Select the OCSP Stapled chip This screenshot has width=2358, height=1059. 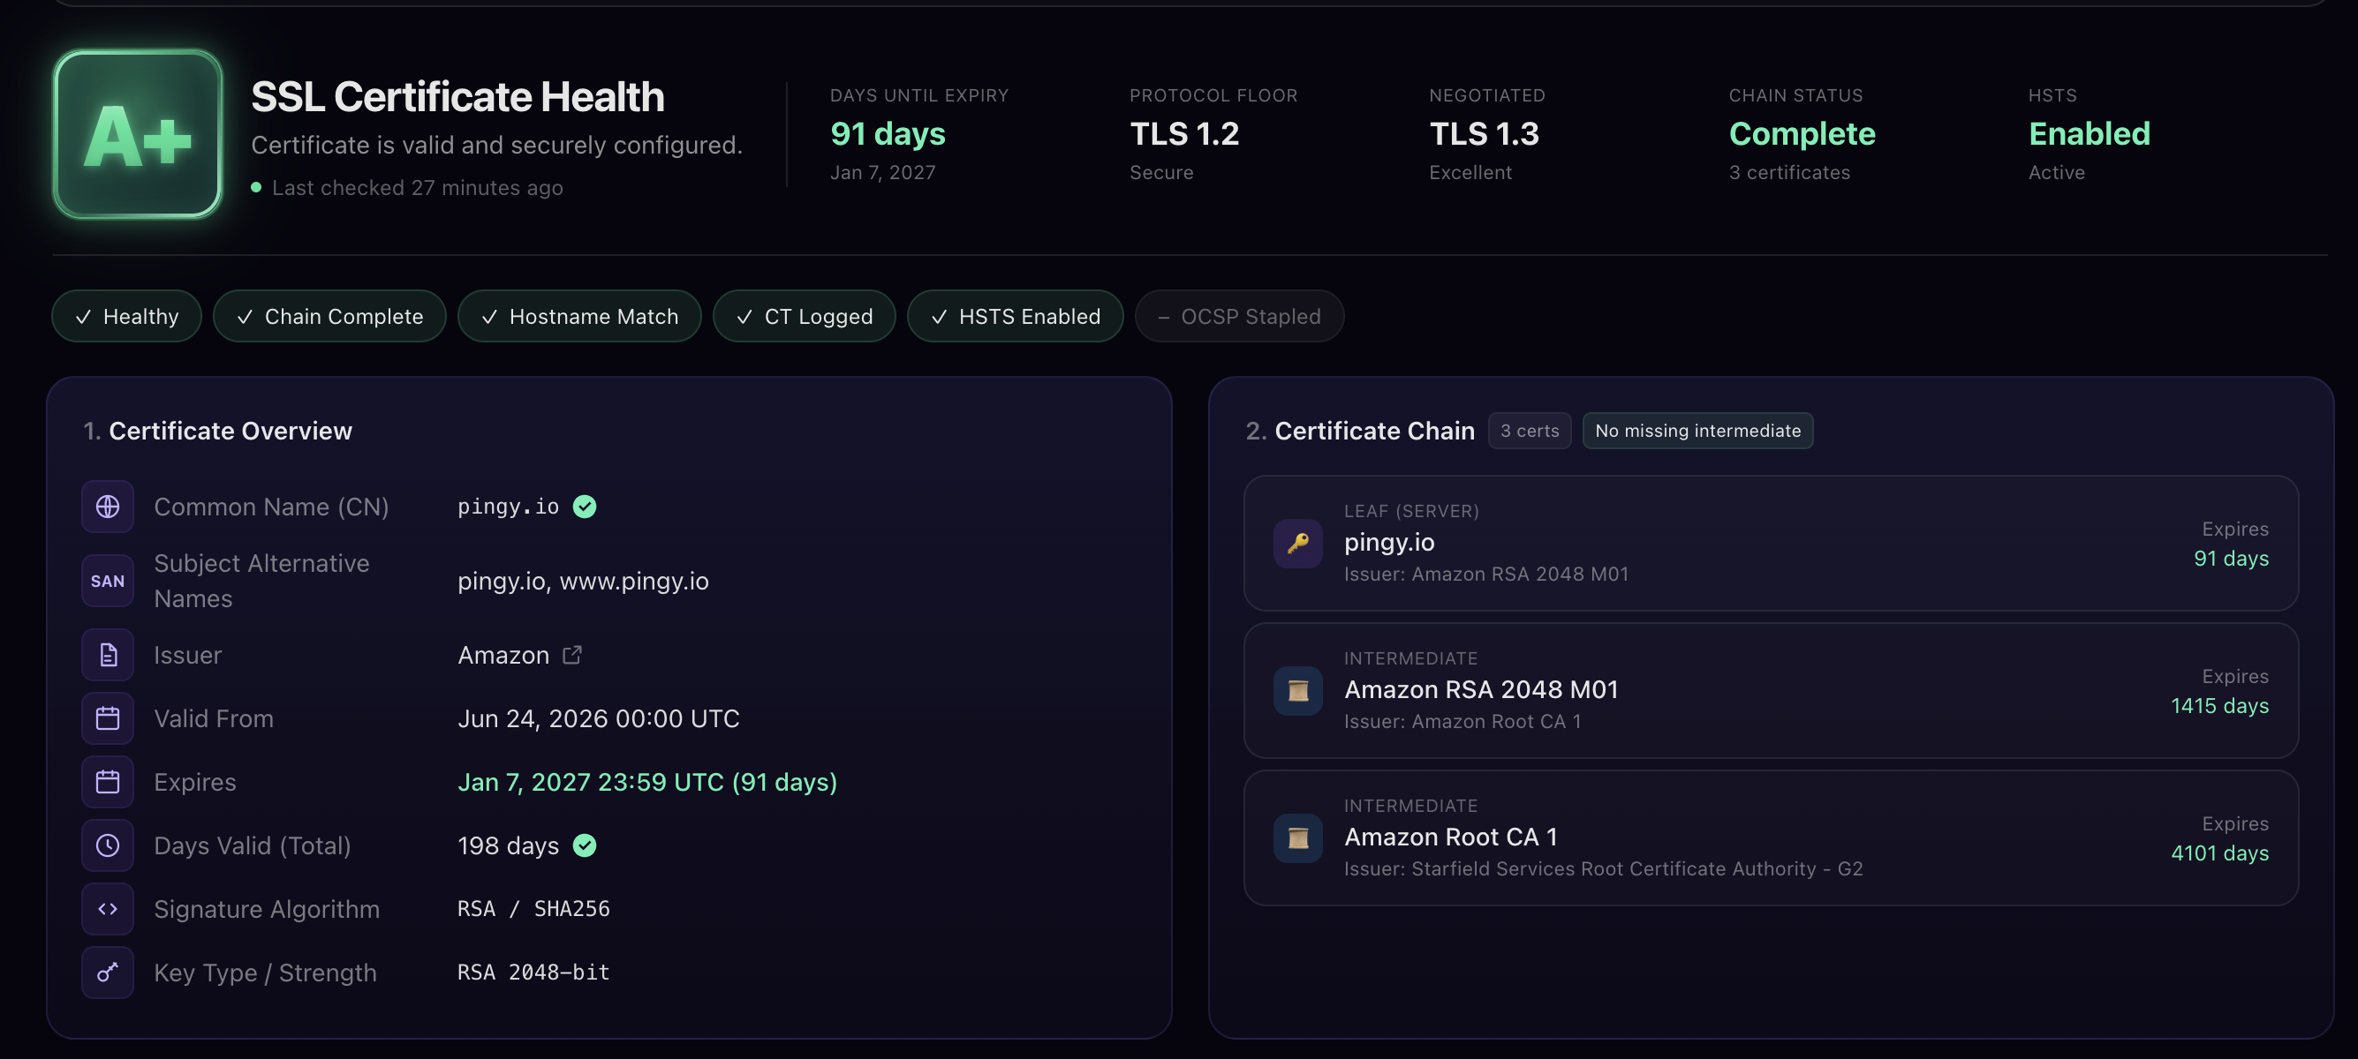point(1238,317)
